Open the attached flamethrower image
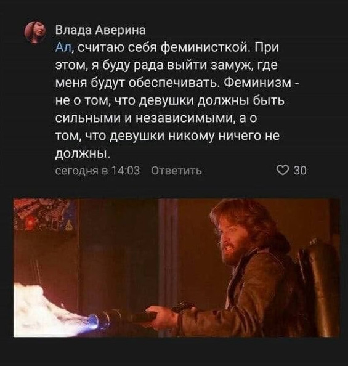 pyautogui.click(x=176, y=268)
